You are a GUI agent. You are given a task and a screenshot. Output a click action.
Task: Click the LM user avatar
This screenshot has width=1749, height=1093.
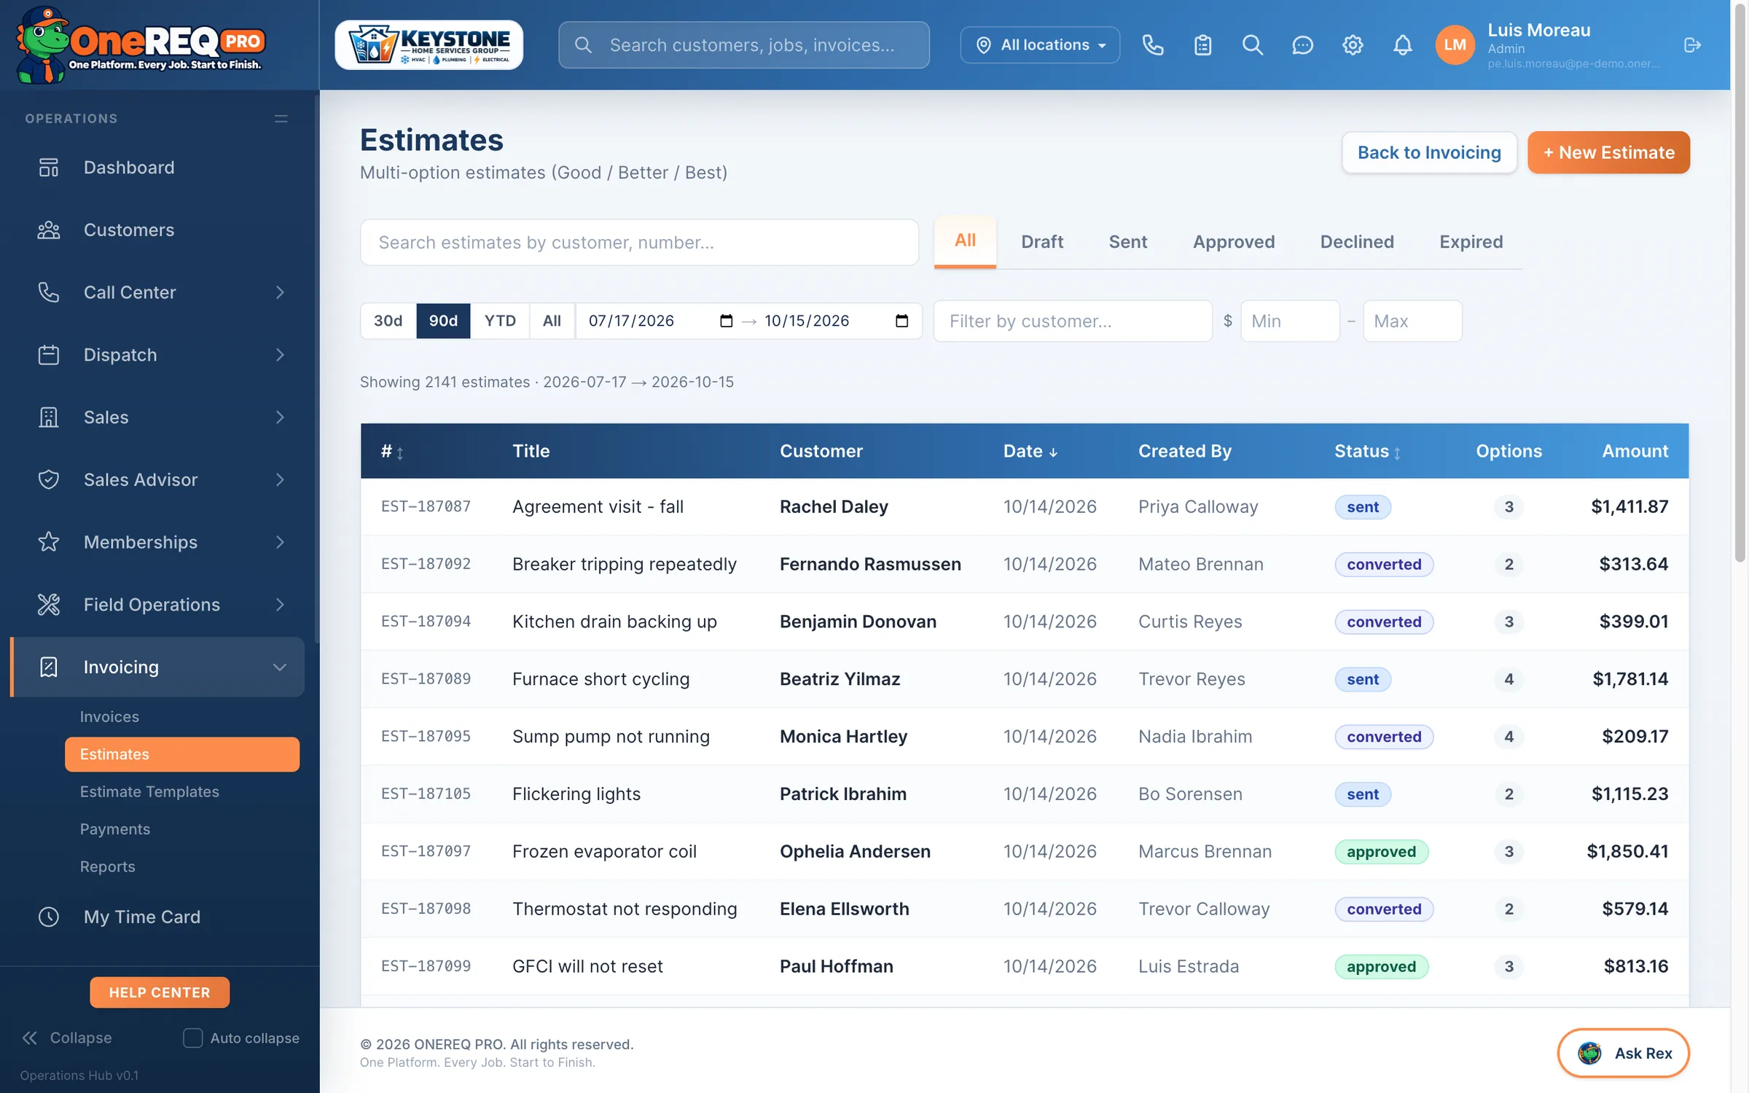click(x=1455, y=45)
